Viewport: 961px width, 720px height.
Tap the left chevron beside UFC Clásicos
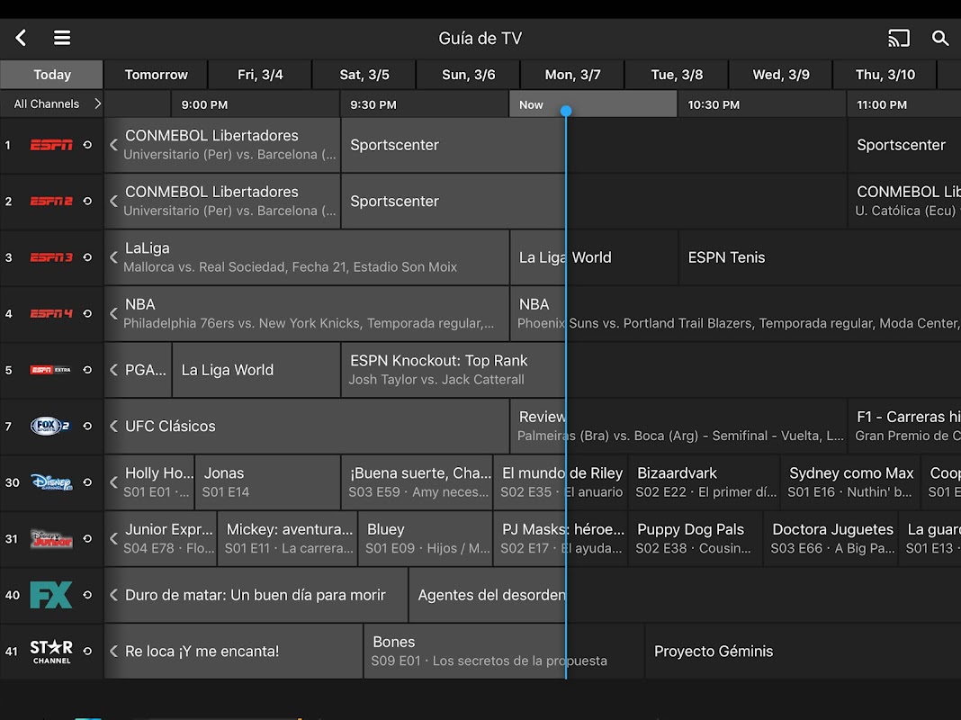point(114,426)
